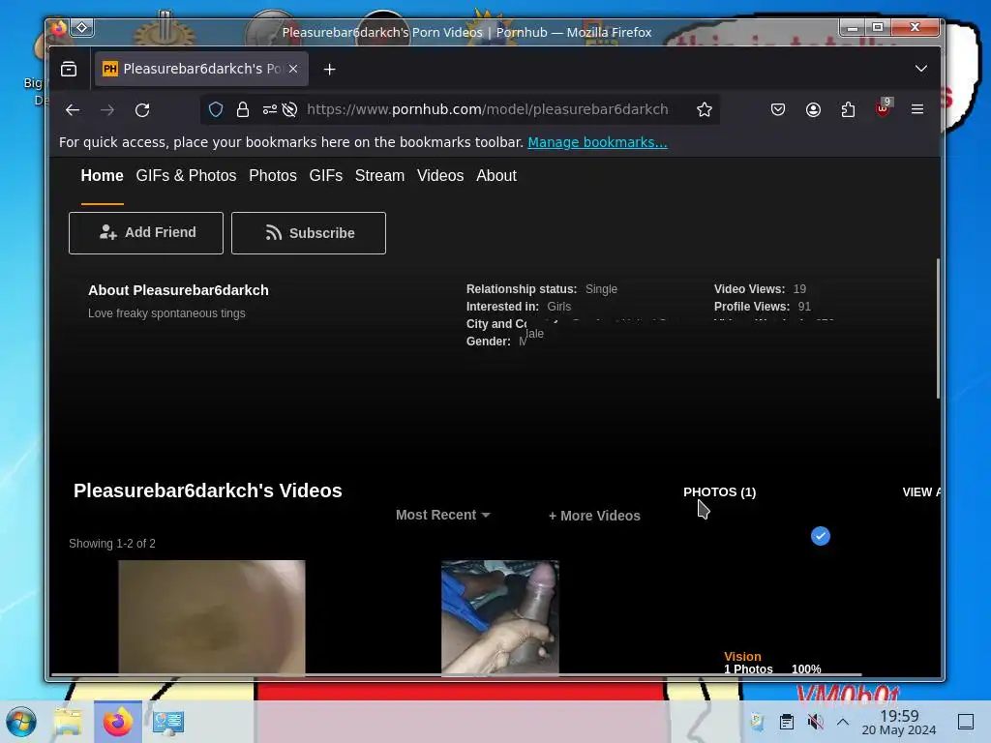Reload the current page

pyautogui.click(x=142, y=110)
